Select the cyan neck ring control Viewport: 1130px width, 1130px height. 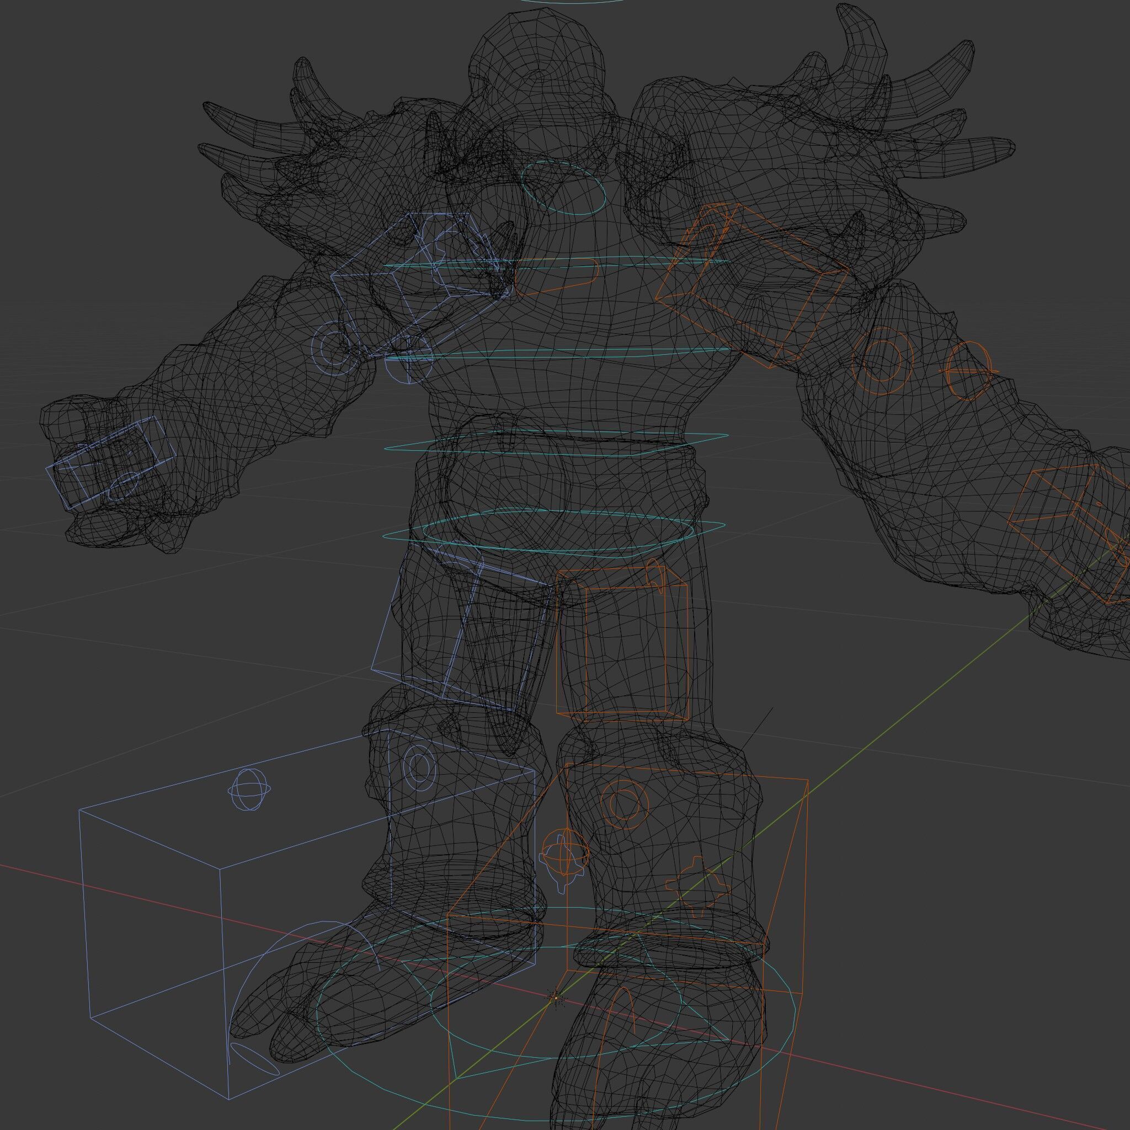pos(563,188)
